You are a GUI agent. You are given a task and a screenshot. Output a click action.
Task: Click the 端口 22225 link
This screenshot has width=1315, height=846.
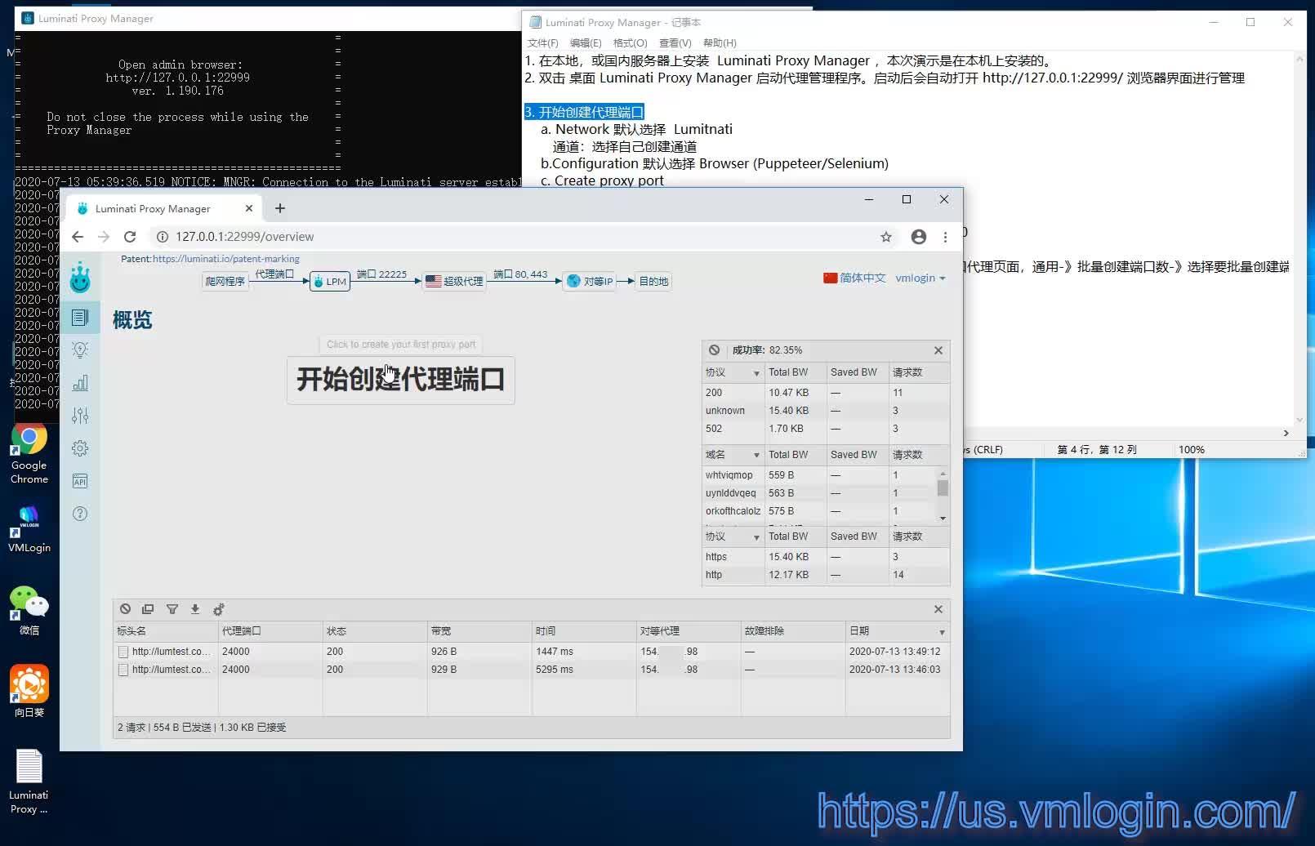click(381, 274)
